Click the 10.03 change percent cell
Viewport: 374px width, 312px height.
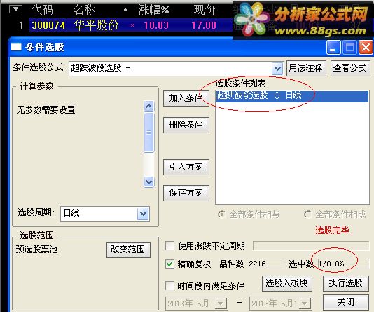[156, 25]
